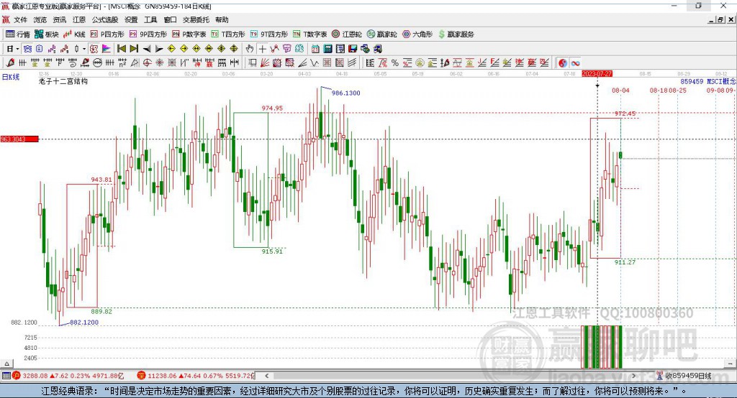Jump to the first bar with the skip-to-start icon
Image resolution: width=737 pixels, height=398 pixels.
(121, 48)
